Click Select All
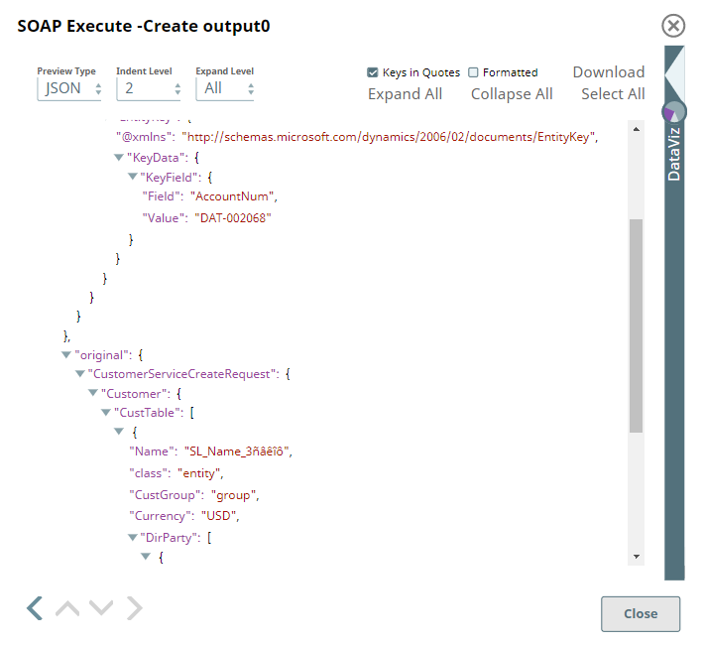This screenshot has width=704, height=645. (613, 94)
